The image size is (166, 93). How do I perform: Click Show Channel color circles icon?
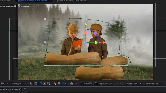55,83
